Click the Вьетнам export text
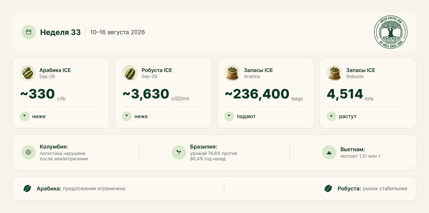The width and height of the screenshot is (429, 213). click(360, 156)
